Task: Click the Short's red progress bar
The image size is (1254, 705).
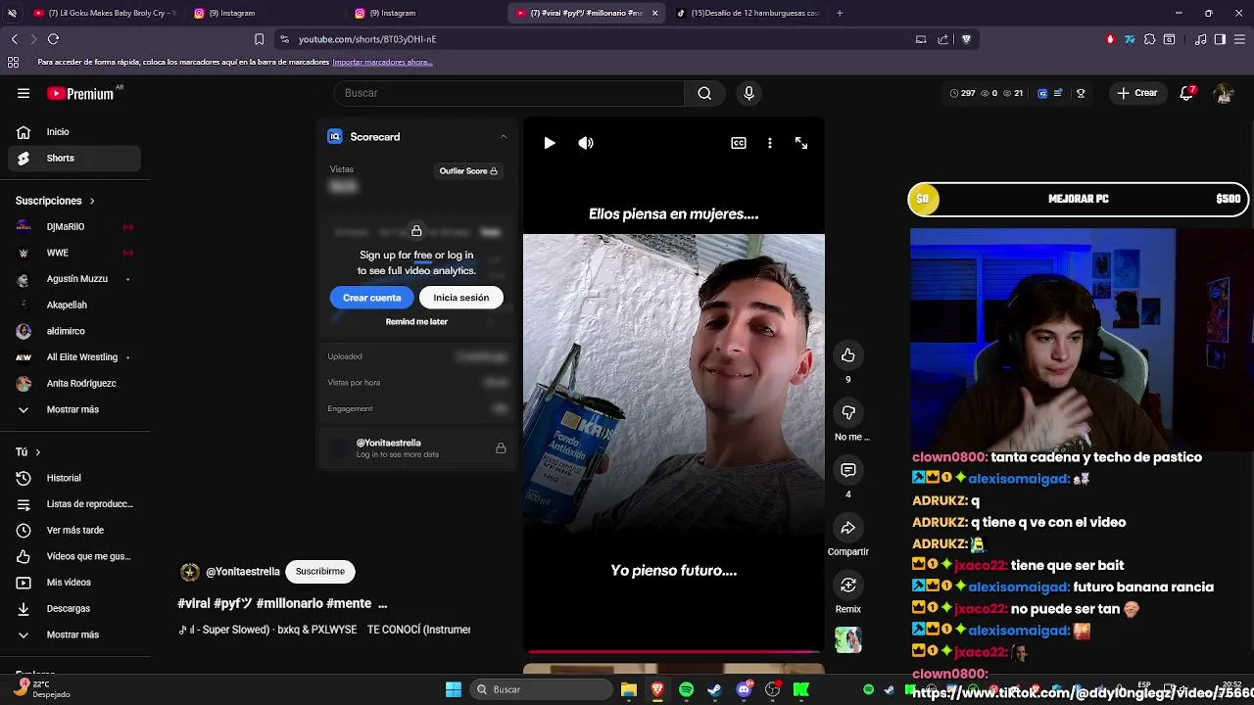Action: click(673, 650)
